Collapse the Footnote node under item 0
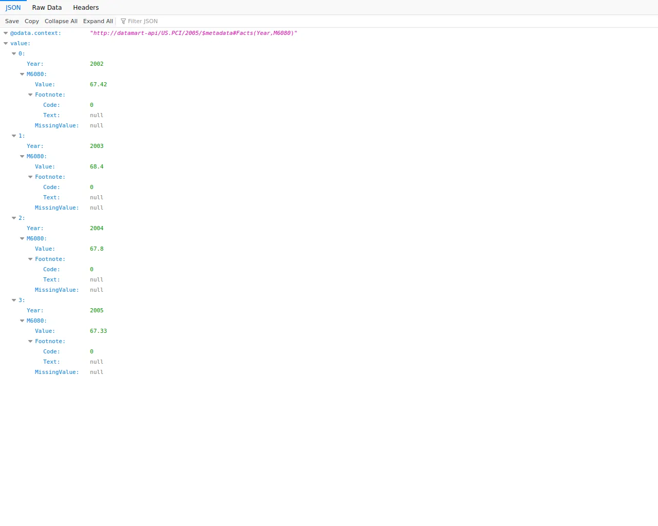The width and height of the screenshot is (658, 526). tap(30, 95)
